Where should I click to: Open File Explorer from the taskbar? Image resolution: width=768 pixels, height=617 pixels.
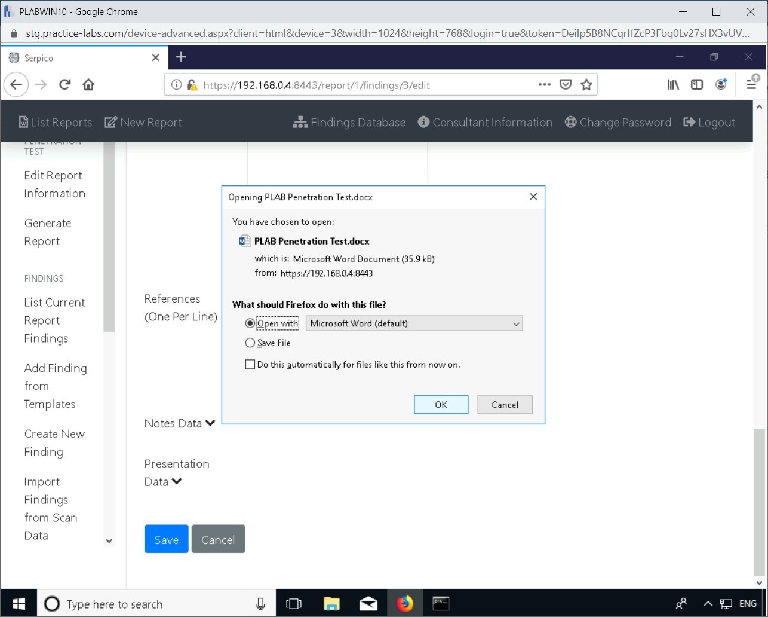[x=331, y=604]
